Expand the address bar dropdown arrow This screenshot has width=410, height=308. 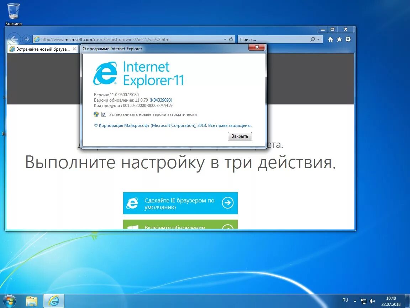pyautogui.click(x=225, y=39)
